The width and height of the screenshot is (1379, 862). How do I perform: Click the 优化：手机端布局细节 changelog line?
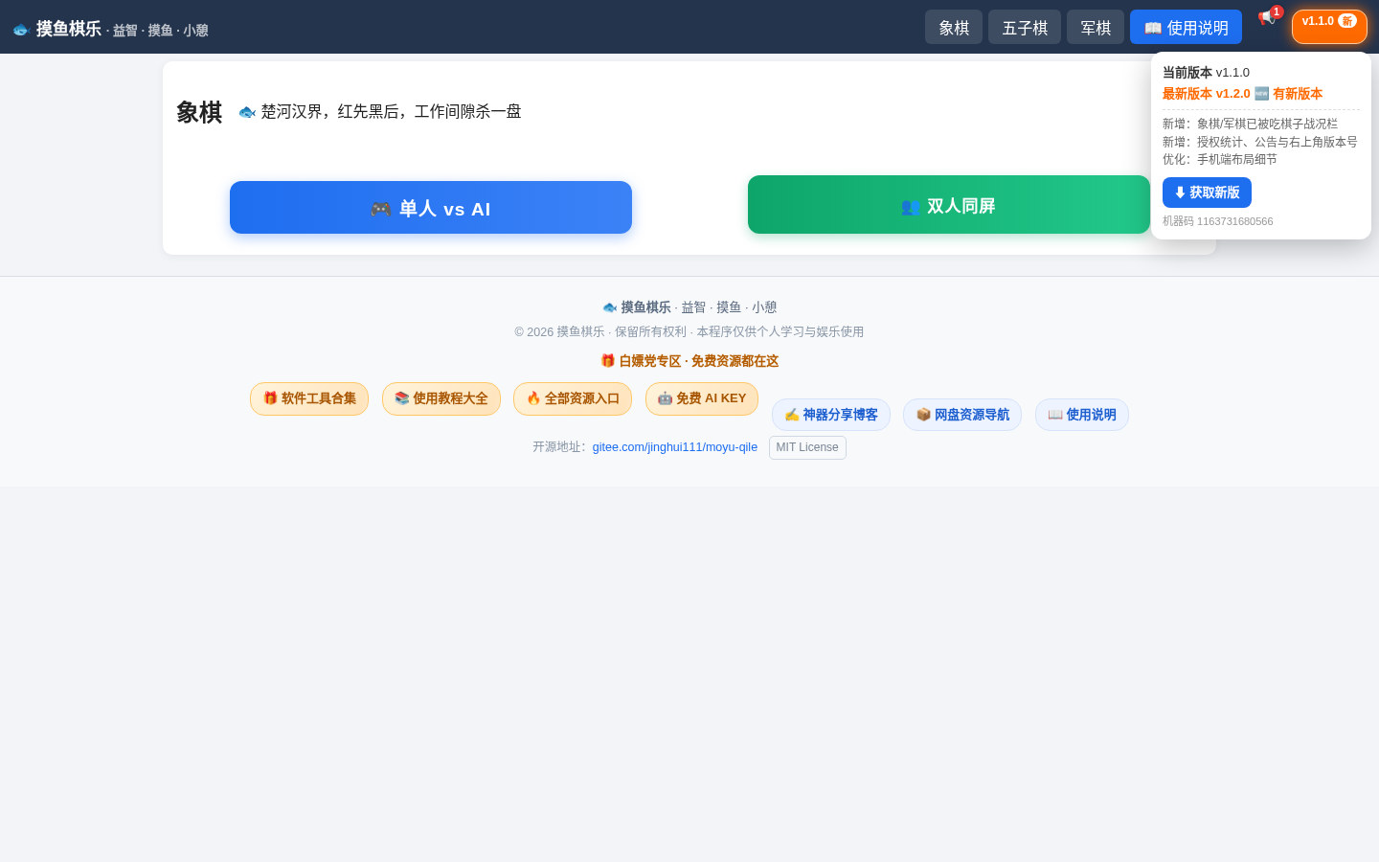click(x=1220, y=160)
